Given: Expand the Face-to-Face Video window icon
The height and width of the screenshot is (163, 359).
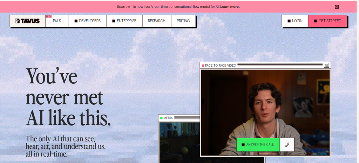Looking at the screenshot, I should (326, 65).
